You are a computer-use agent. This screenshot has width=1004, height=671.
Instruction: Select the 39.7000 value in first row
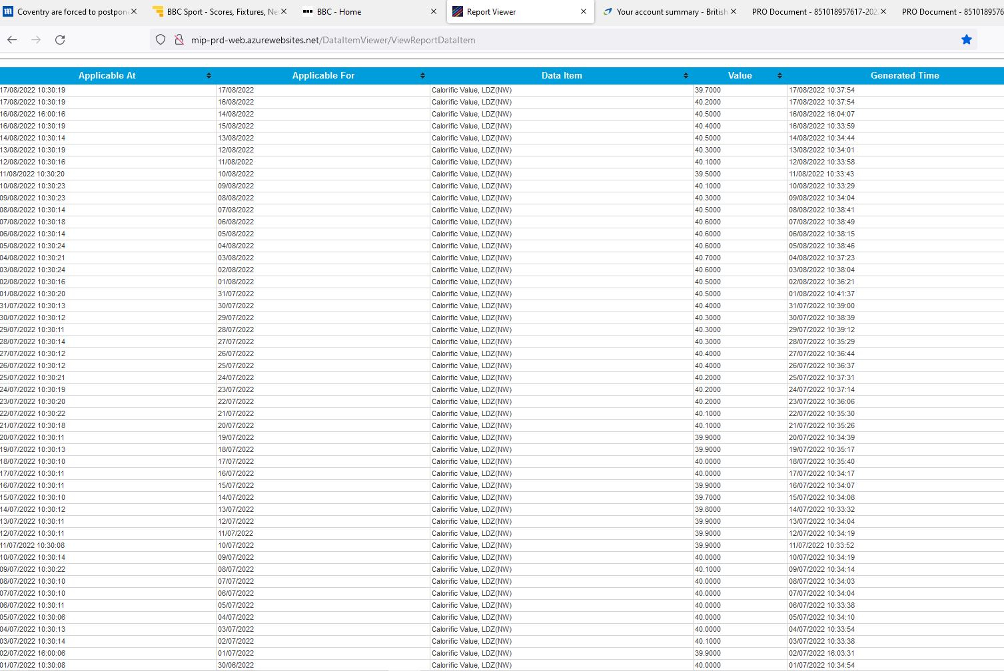pos(708,90)
